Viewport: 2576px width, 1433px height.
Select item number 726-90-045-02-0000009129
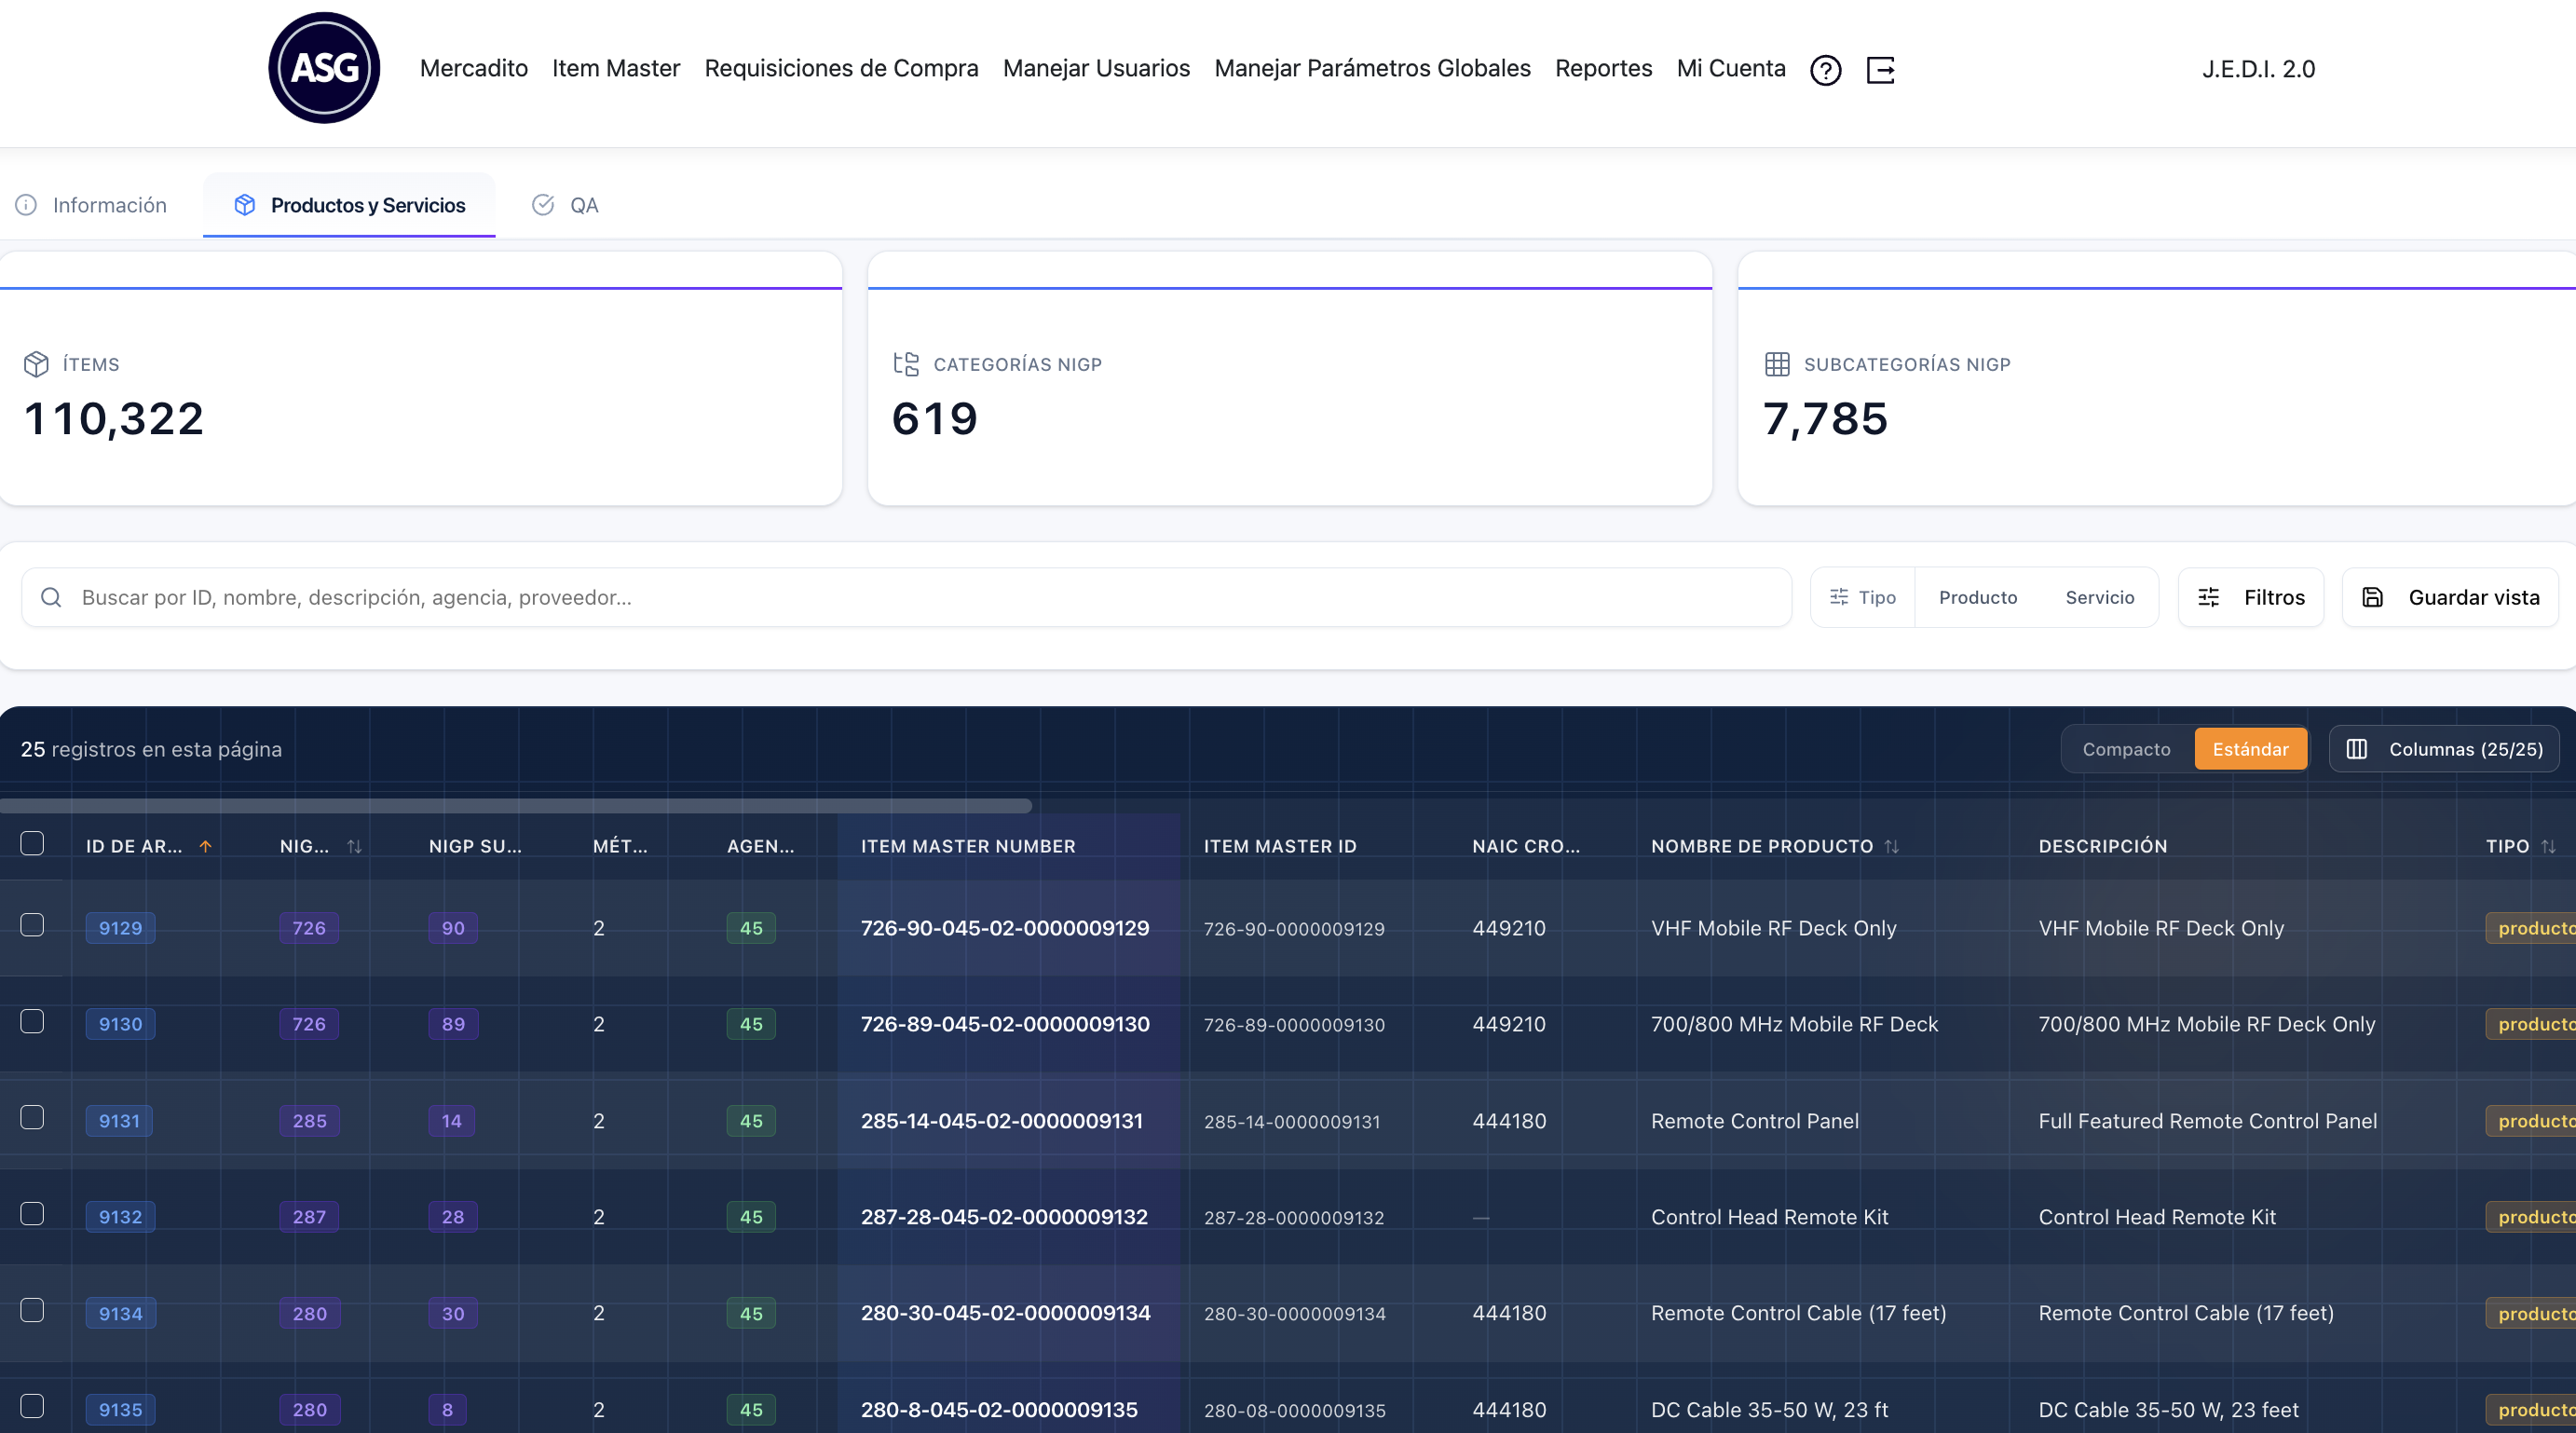[1005, 928]
